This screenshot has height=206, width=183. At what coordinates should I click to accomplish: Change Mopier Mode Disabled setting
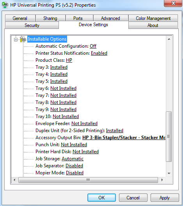[x=75, y=173]
